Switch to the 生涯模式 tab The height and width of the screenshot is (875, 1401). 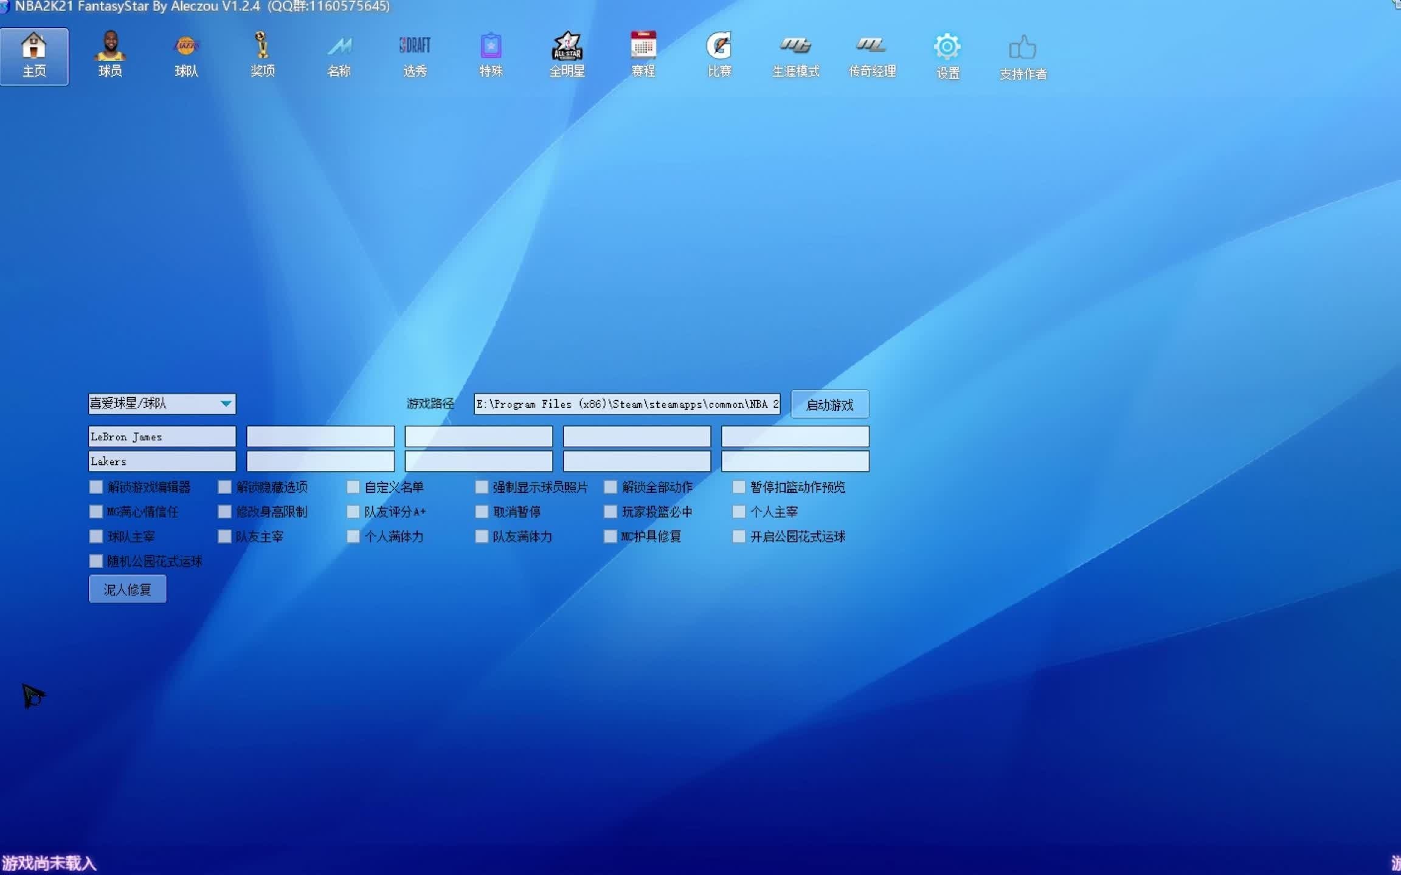pos(795,56)
